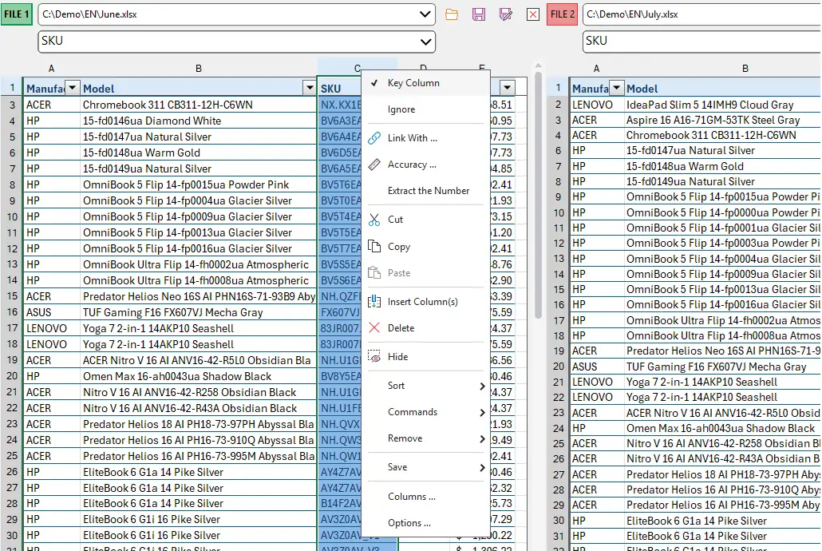
Task: Click the File 2 SKU sheet field
Action: coord(702,42)
